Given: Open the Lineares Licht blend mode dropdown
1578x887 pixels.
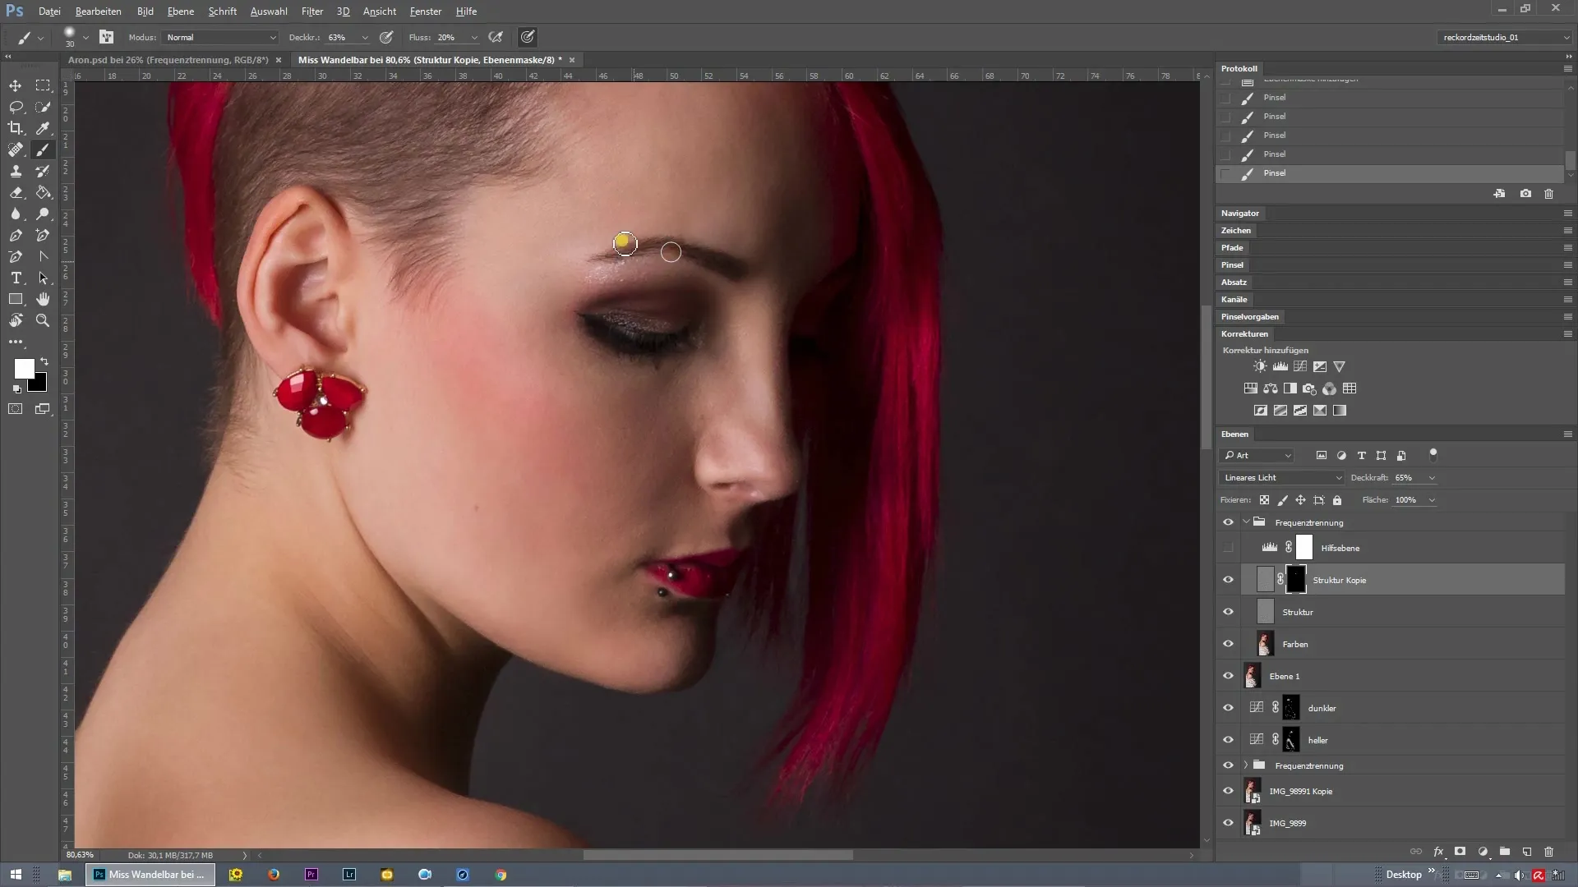Looking at the screenshot, I should pos(1281,477).
